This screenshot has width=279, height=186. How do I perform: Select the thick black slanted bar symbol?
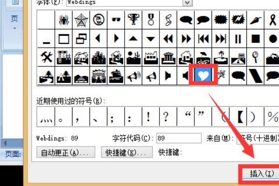[x=255, y=76]
